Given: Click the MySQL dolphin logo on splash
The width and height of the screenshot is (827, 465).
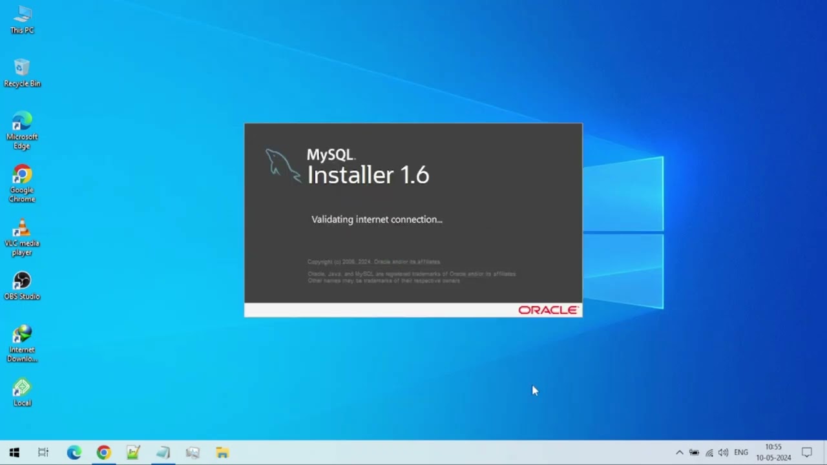Looking at the screenshot, I should point(283,166).
